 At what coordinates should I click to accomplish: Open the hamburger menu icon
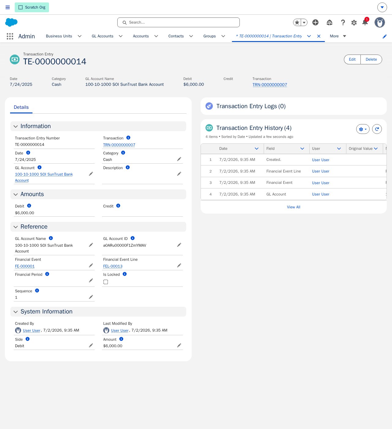point(8,7)
